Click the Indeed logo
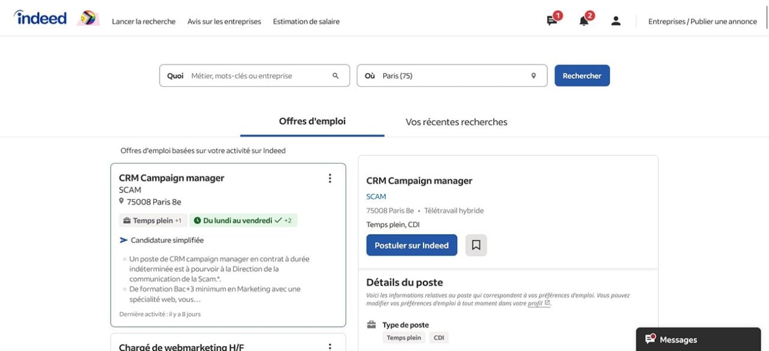This screenshot has height=351, width=769. 38,17
